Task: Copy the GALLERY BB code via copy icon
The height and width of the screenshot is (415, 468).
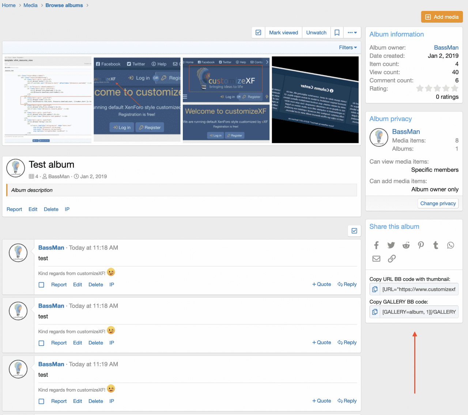Action: [375, 312]
